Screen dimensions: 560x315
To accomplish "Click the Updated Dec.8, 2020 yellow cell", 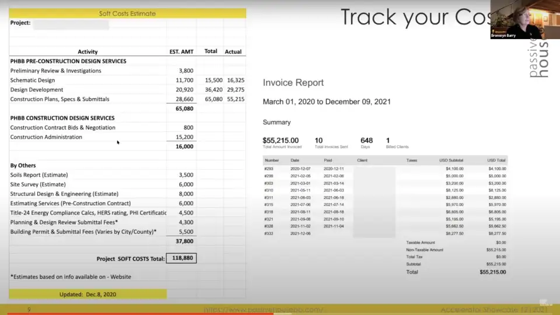I will pos(87,295).
